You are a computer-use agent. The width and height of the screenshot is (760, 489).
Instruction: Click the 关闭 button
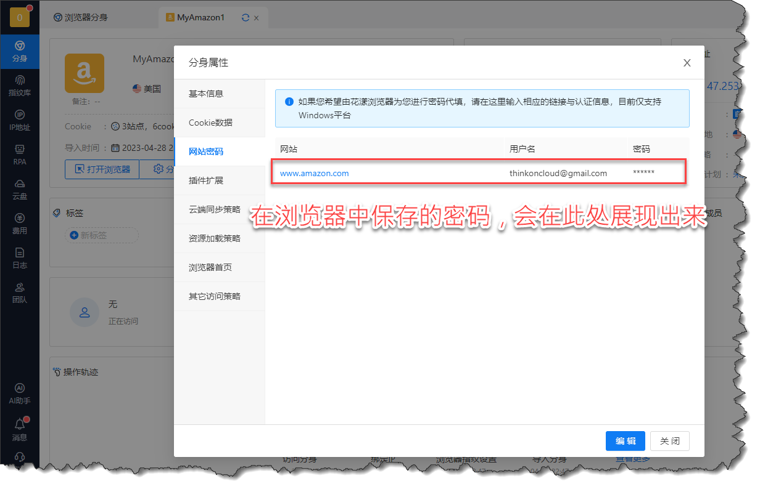click(x=670, y=441)
